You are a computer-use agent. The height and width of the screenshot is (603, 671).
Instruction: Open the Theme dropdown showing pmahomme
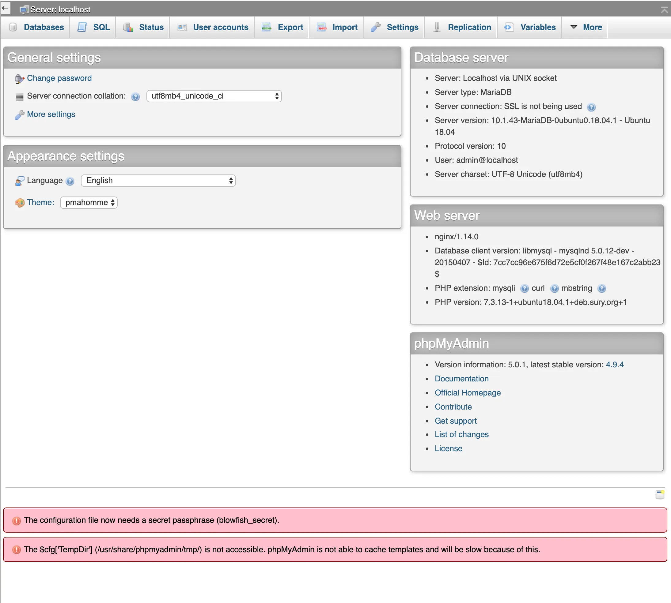89,202
